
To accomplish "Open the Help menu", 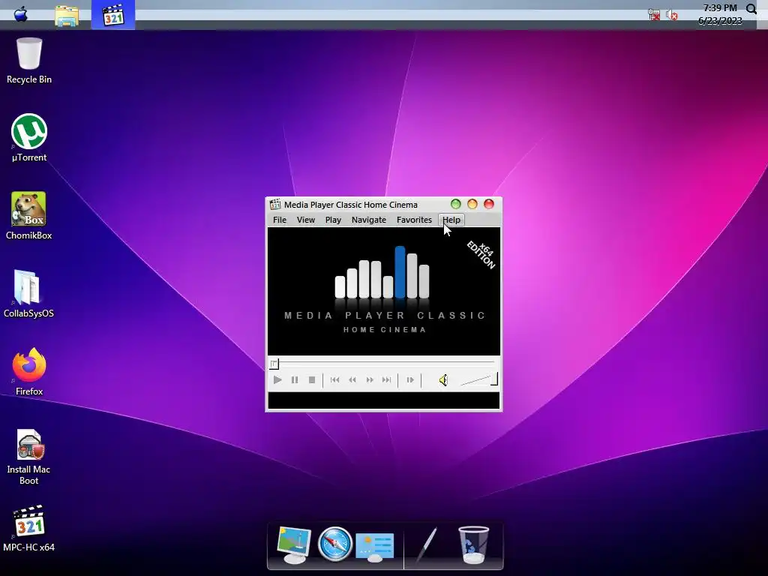I will 451,220.
